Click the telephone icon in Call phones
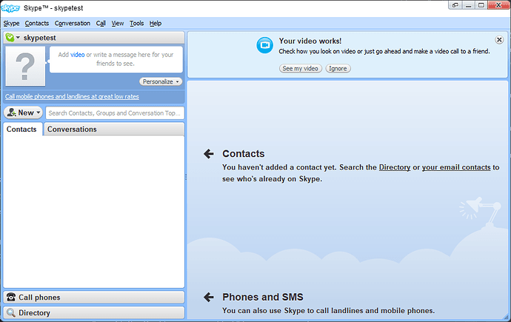 (11, 297)
